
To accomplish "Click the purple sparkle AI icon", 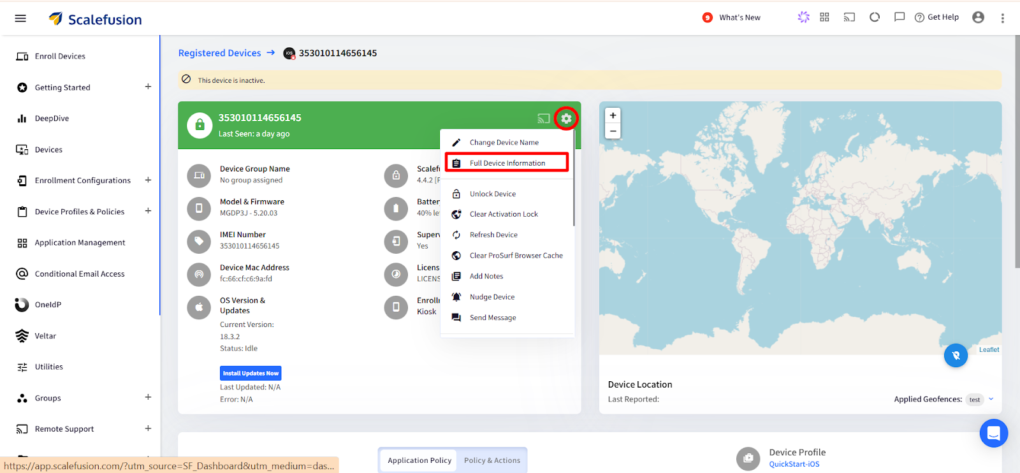I will [803, 17].
